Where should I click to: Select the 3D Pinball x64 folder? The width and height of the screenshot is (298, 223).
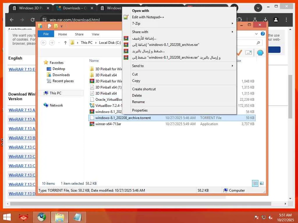tap(106, 75)
